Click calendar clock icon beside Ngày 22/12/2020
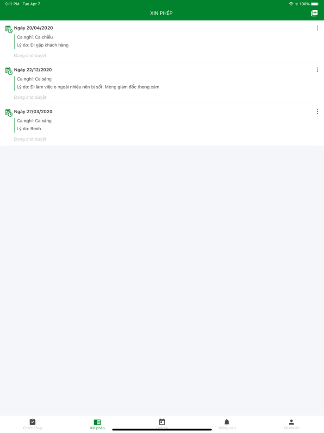The image size is (324, 433). pyautogui.click(x=9, y=71)
